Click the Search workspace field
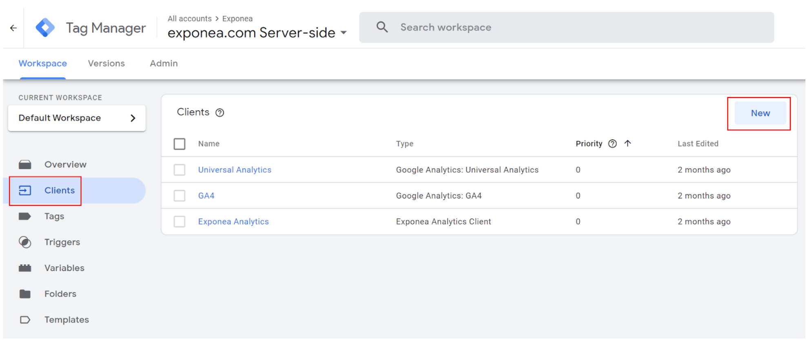The image size is (807, 341). tap(571, 27)
